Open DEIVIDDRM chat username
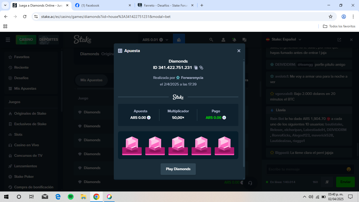This screenshot has width=359, height=202. click(285, 64)
